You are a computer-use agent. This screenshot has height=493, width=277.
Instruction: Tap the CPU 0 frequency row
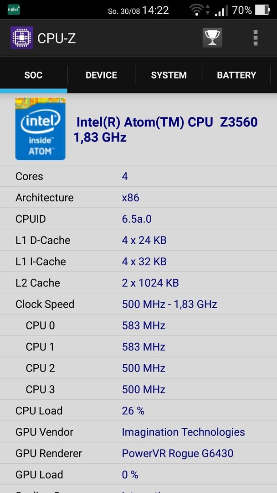coord(138,325)
